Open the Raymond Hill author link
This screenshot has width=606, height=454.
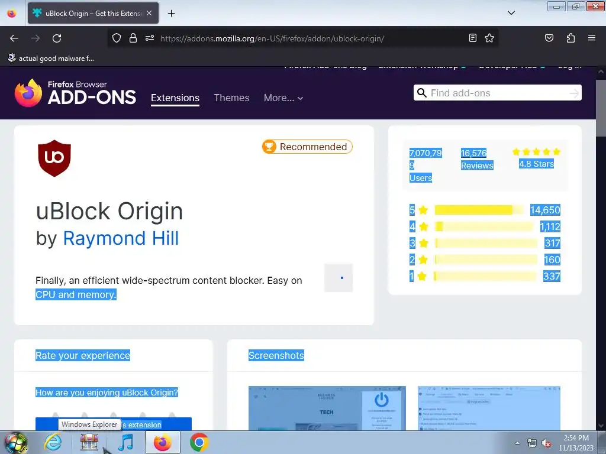point(121,238)
